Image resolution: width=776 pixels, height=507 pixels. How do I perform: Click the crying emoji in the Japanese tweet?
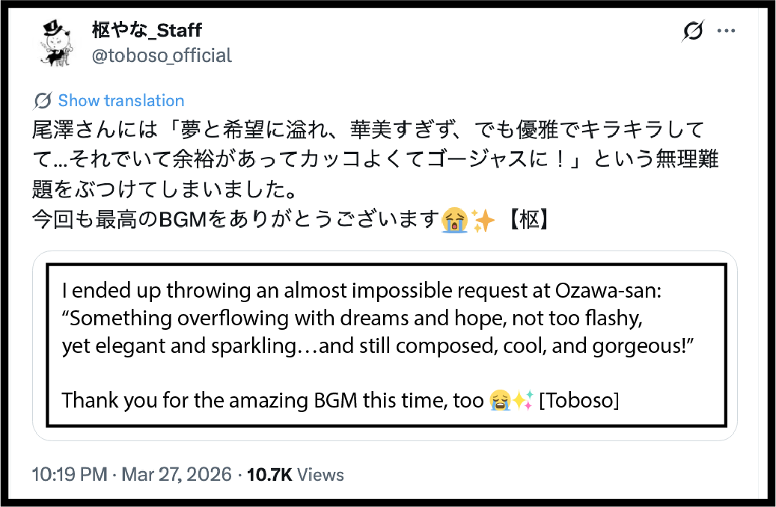click(453, 220)
